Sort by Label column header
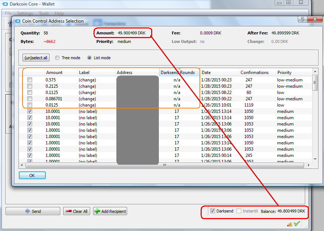 tap(96, 73)
